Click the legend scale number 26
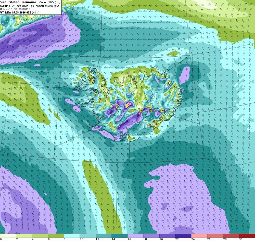This screenshot has height=241, width=255. (x=209, y=239)
